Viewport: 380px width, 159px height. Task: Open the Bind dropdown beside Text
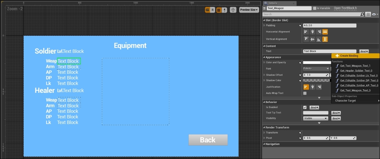(364, 51)
